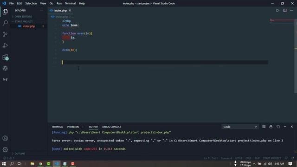This screenshot has width=297, height=167.
Task: Open the Edit menu
Action: click(x=19, y=3)
